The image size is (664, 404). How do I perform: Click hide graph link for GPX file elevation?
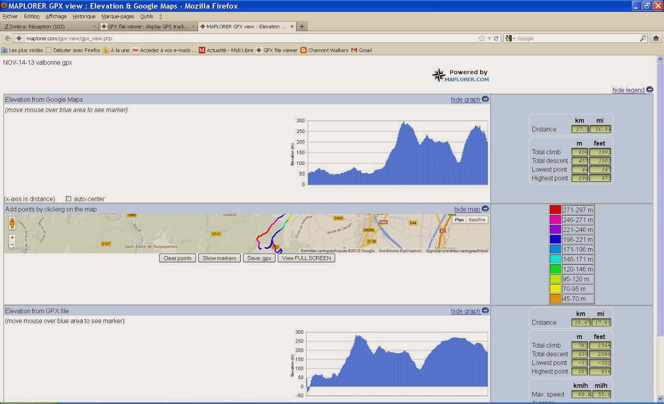click(465, 311)
